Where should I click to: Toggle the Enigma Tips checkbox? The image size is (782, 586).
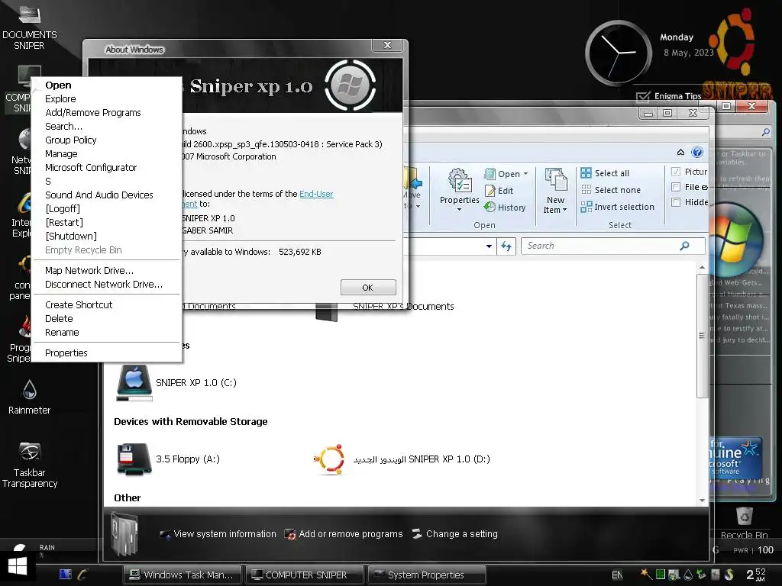point(643,96)
